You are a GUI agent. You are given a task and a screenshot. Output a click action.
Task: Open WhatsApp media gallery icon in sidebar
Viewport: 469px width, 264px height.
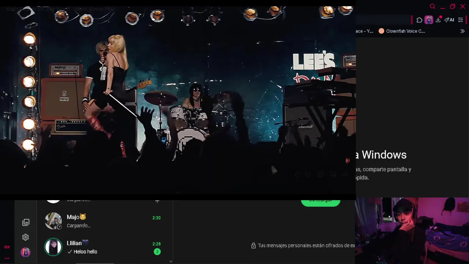(x=26, y=222)
